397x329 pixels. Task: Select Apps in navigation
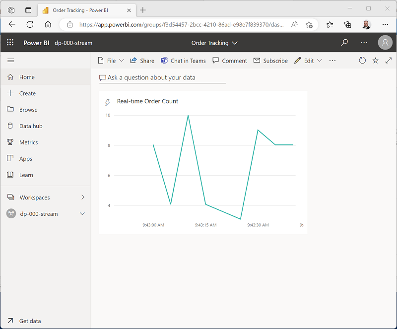[x=46, y=159]
